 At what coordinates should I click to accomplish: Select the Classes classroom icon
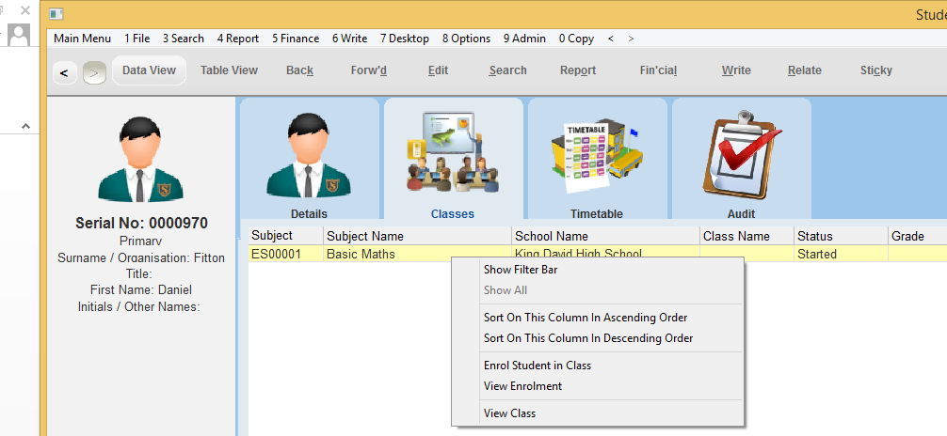coord(452,155)
